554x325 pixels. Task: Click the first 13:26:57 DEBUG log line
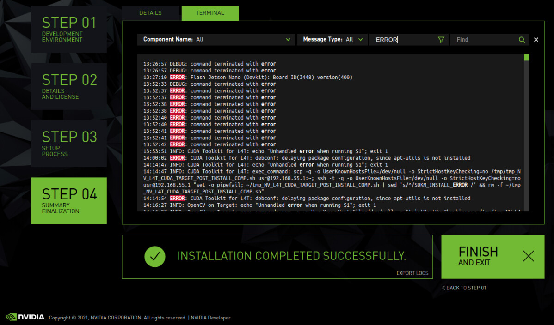(x=209, y=64)
